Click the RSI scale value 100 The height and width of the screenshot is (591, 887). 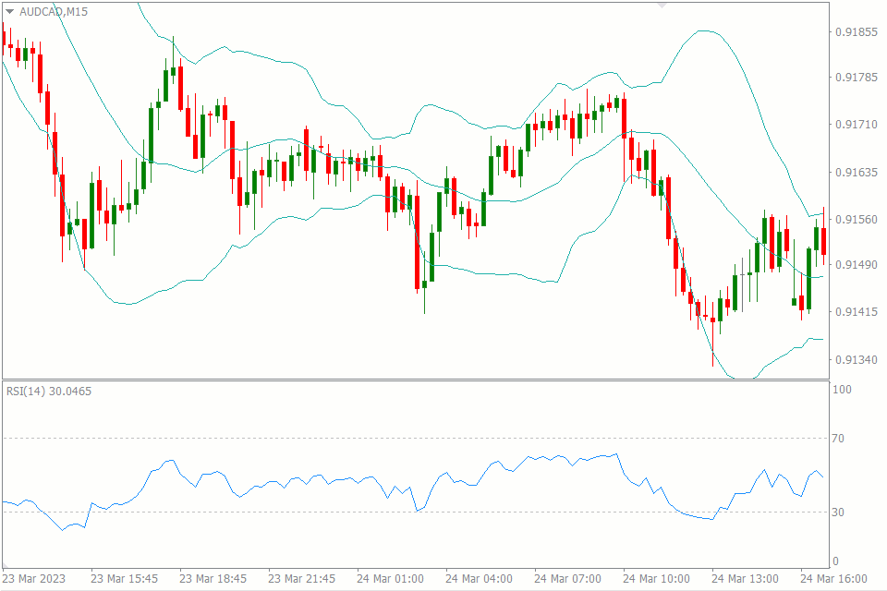tap(842, 389)
